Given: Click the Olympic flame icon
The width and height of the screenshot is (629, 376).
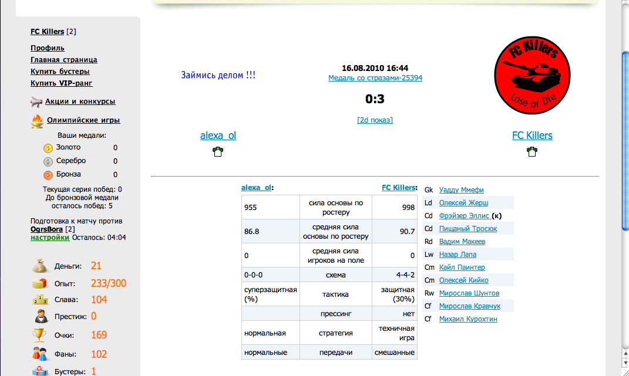Looking at the screenshot, I should pos(36,121).
